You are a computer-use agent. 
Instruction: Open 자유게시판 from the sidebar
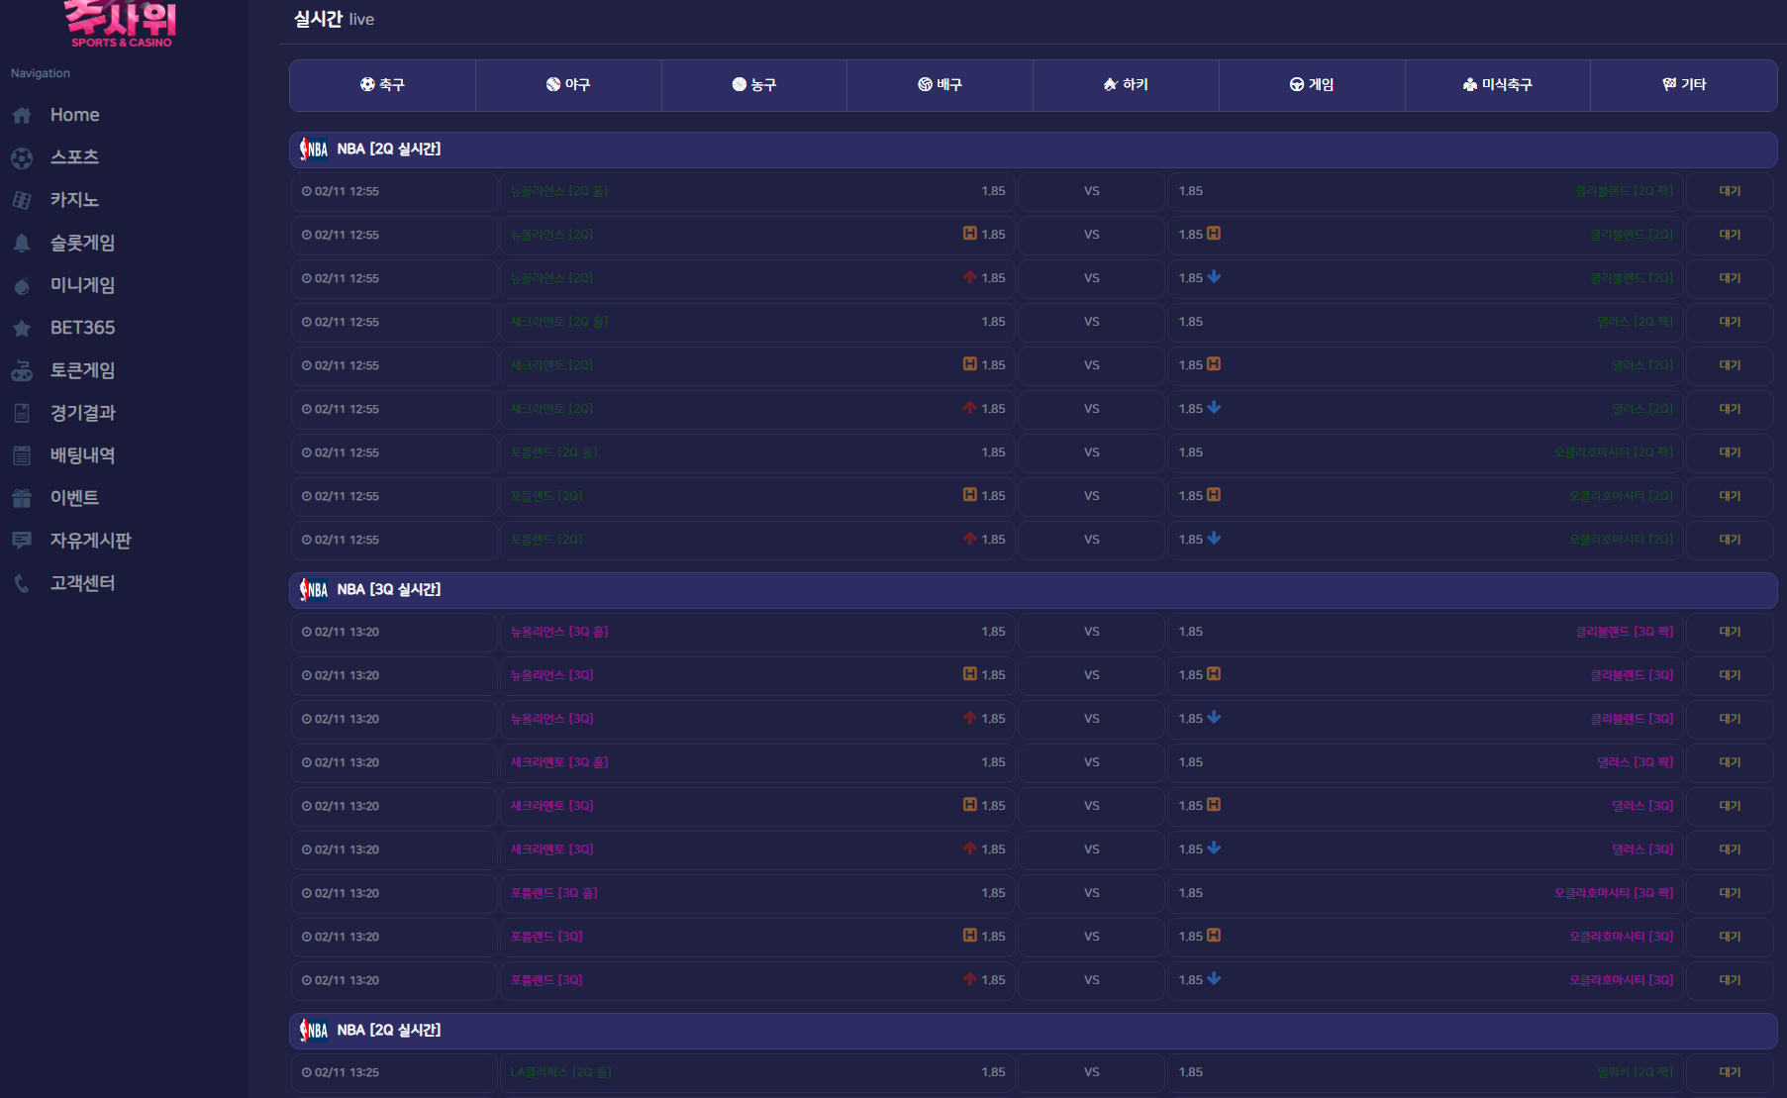click(91, 541)
